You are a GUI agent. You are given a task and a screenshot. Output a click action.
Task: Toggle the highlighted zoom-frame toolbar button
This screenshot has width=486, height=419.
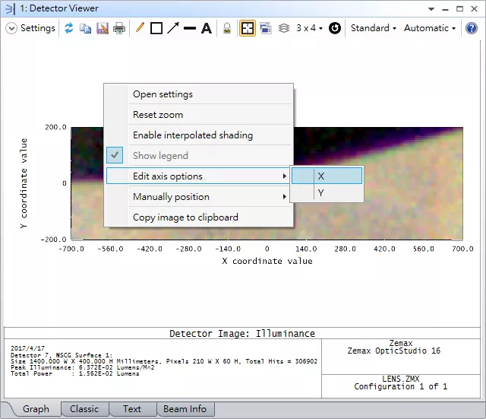(x=248, y=28)
